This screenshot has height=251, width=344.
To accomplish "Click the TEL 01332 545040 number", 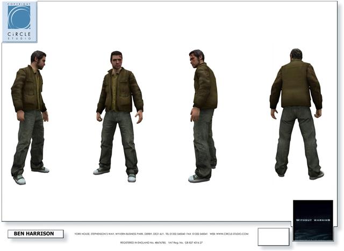I will tap(175, 234).
